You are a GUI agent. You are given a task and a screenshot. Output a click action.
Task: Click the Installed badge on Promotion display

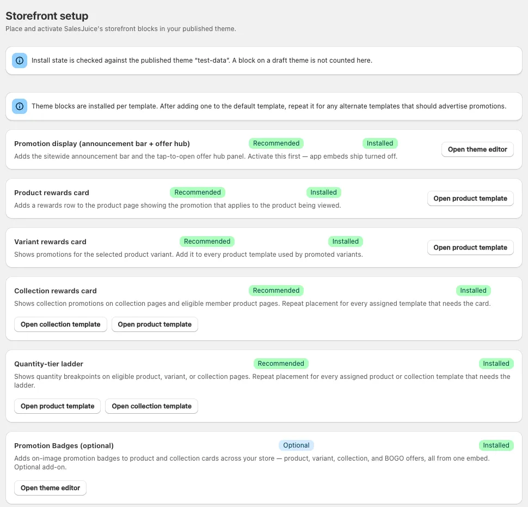380,143
